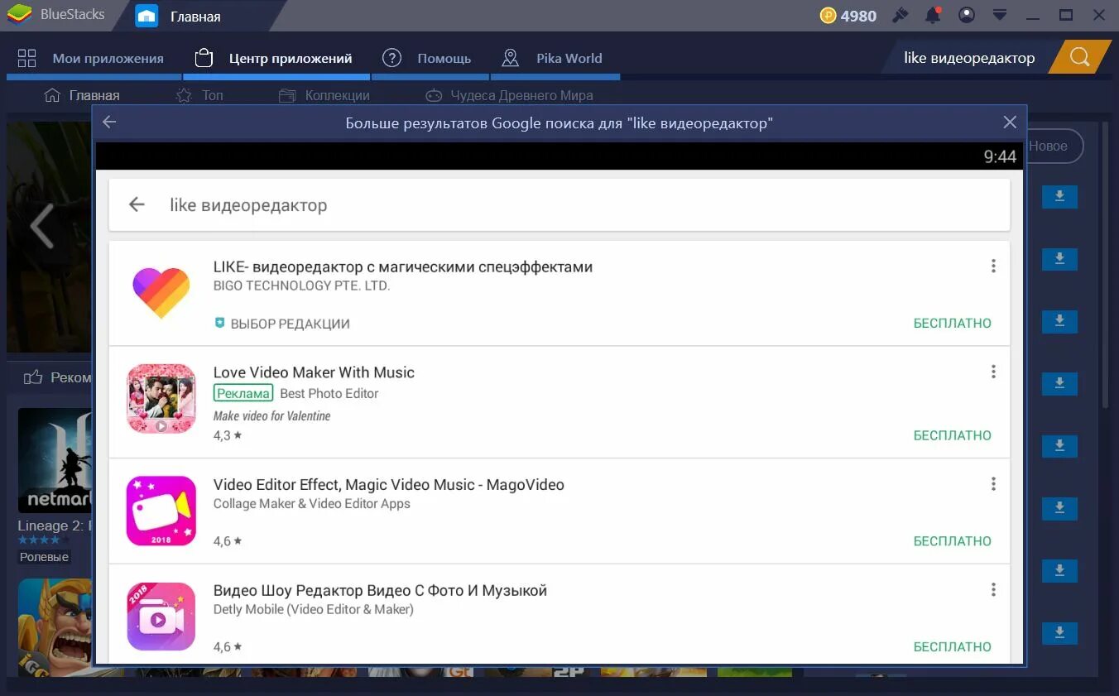Open three-dot menu for MagoVideo
1119x696 pixels.
(993, 483)
